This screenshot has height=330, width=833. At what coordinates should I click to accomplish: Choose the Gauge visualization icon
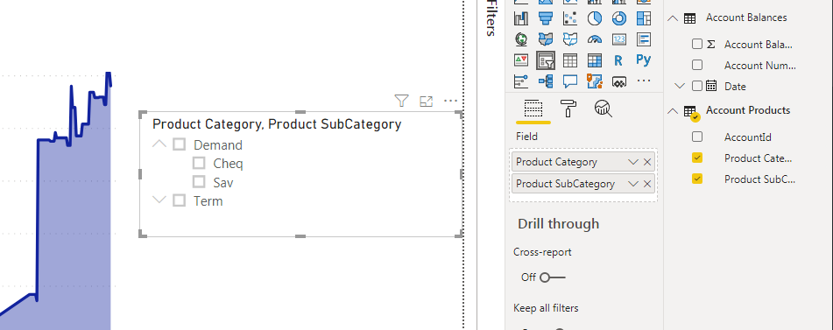[x=595, y=39]
